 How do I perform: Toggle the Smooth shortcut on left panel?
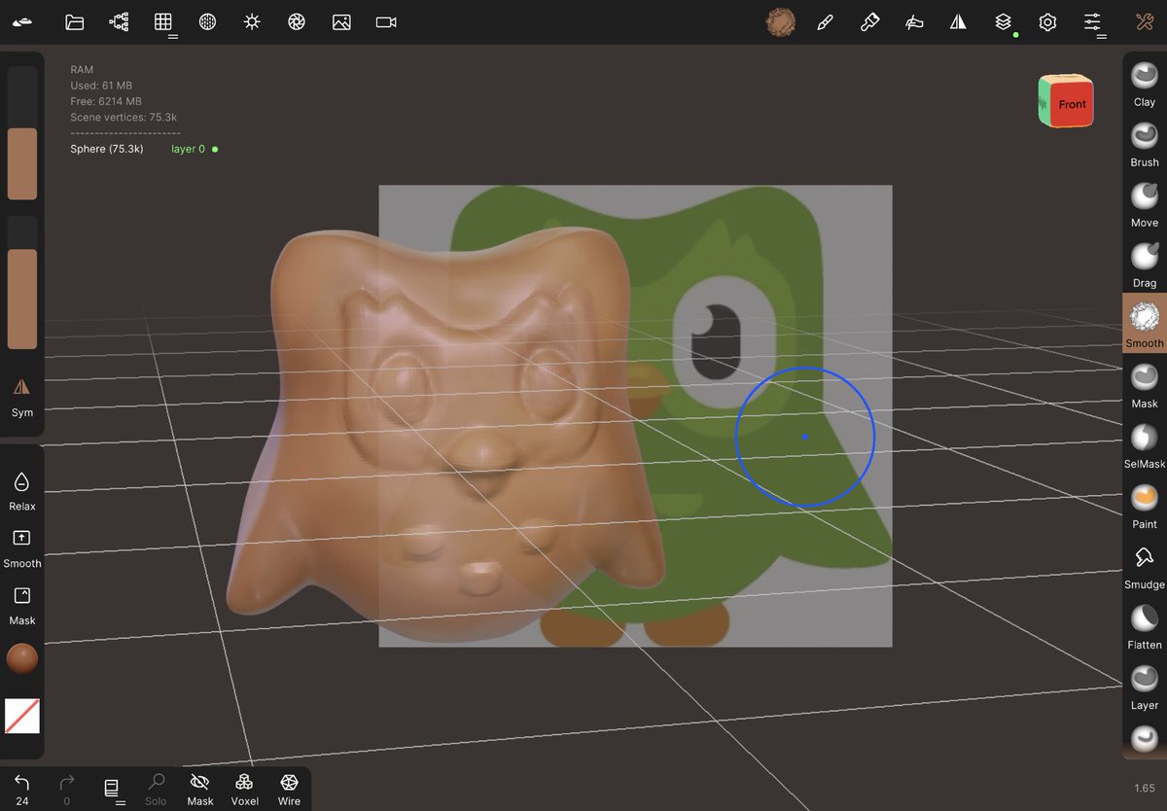(21, 548)
